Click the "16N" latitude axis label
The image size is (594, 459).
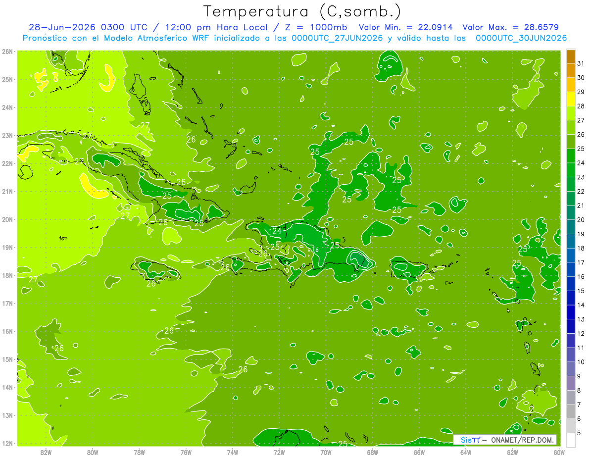pos(7,331)
